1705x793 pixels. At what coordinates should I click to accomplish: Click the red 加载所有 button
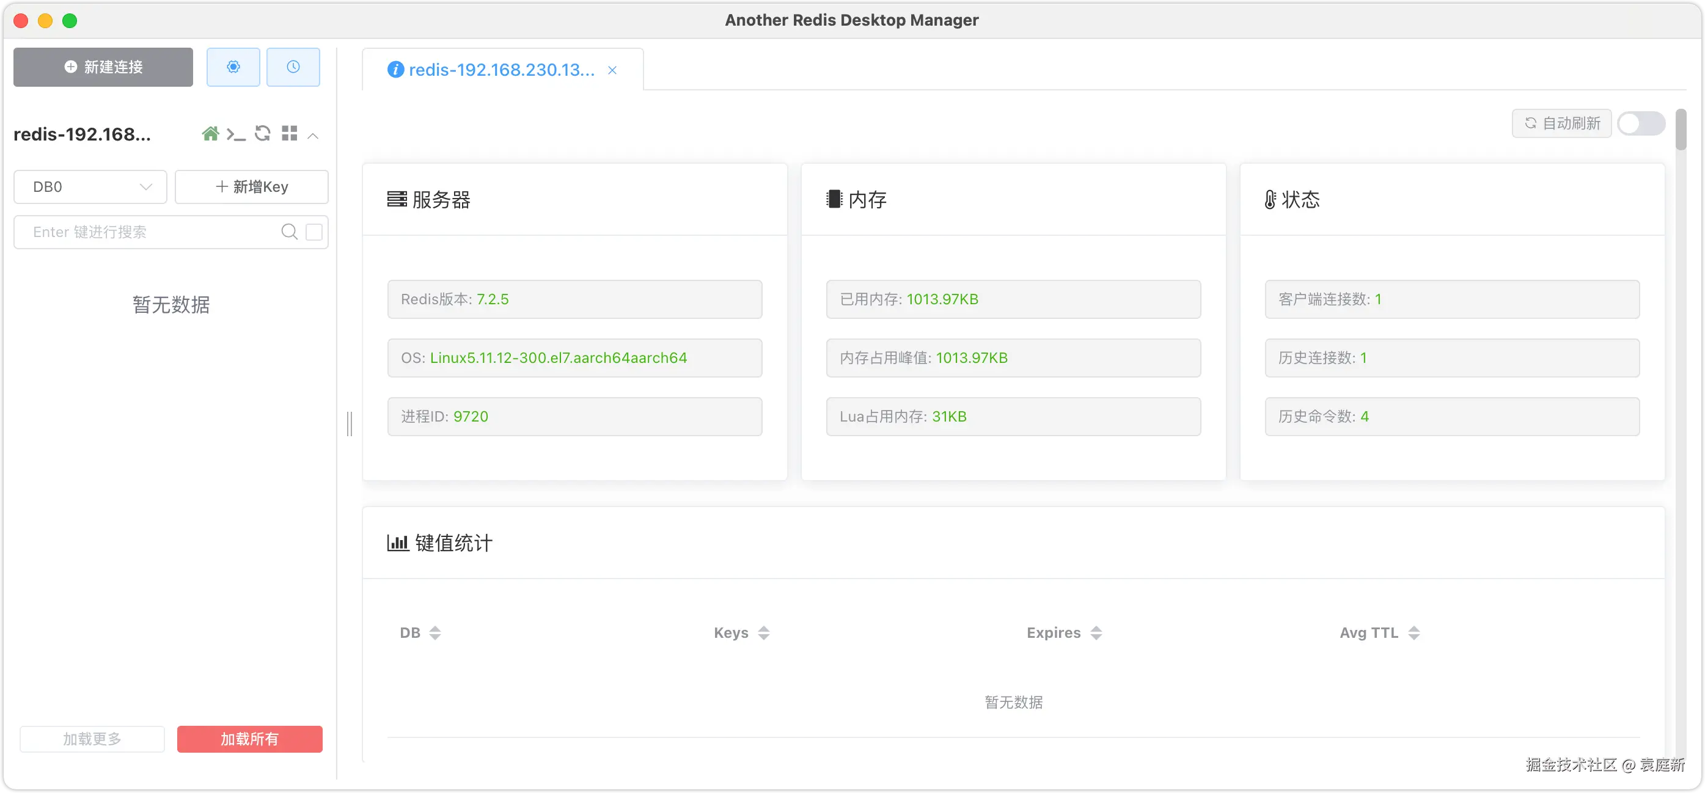(x=249, y=739)
